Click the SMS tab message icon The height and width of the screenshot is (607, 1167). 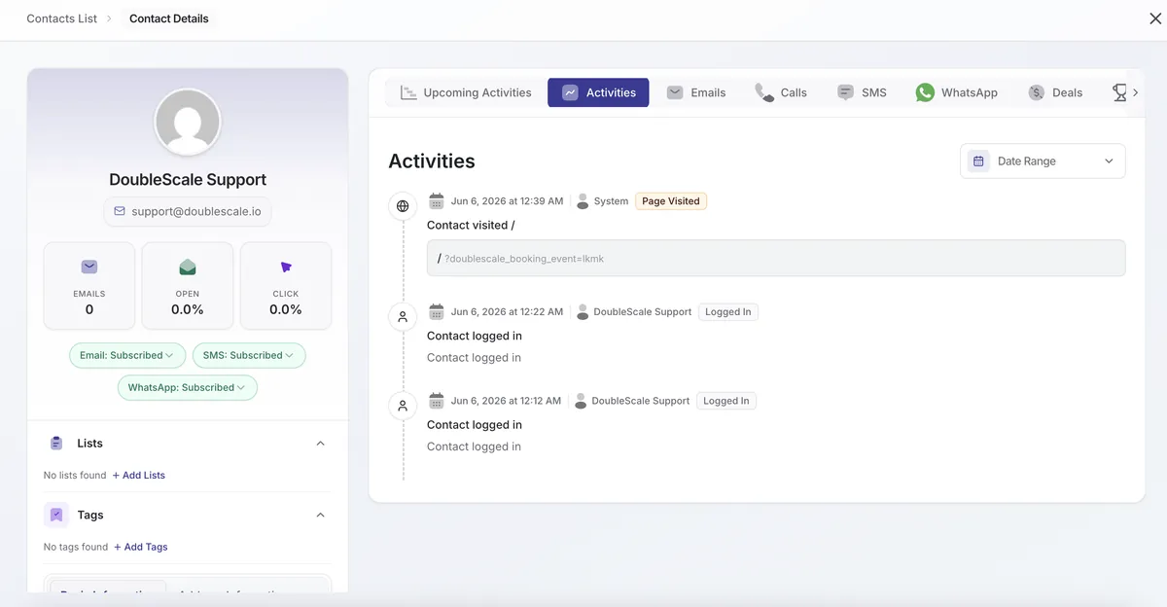[845, 92]
